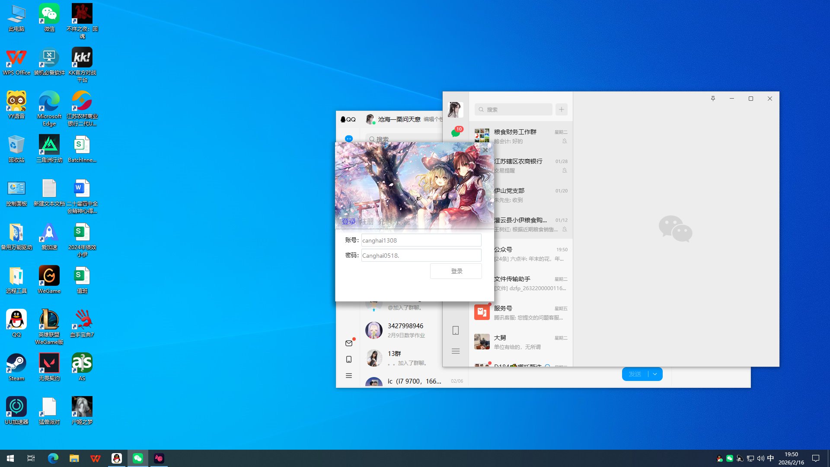
Task: Click the QQ sidebar three-line menu icon
Action: pos(349,376)
